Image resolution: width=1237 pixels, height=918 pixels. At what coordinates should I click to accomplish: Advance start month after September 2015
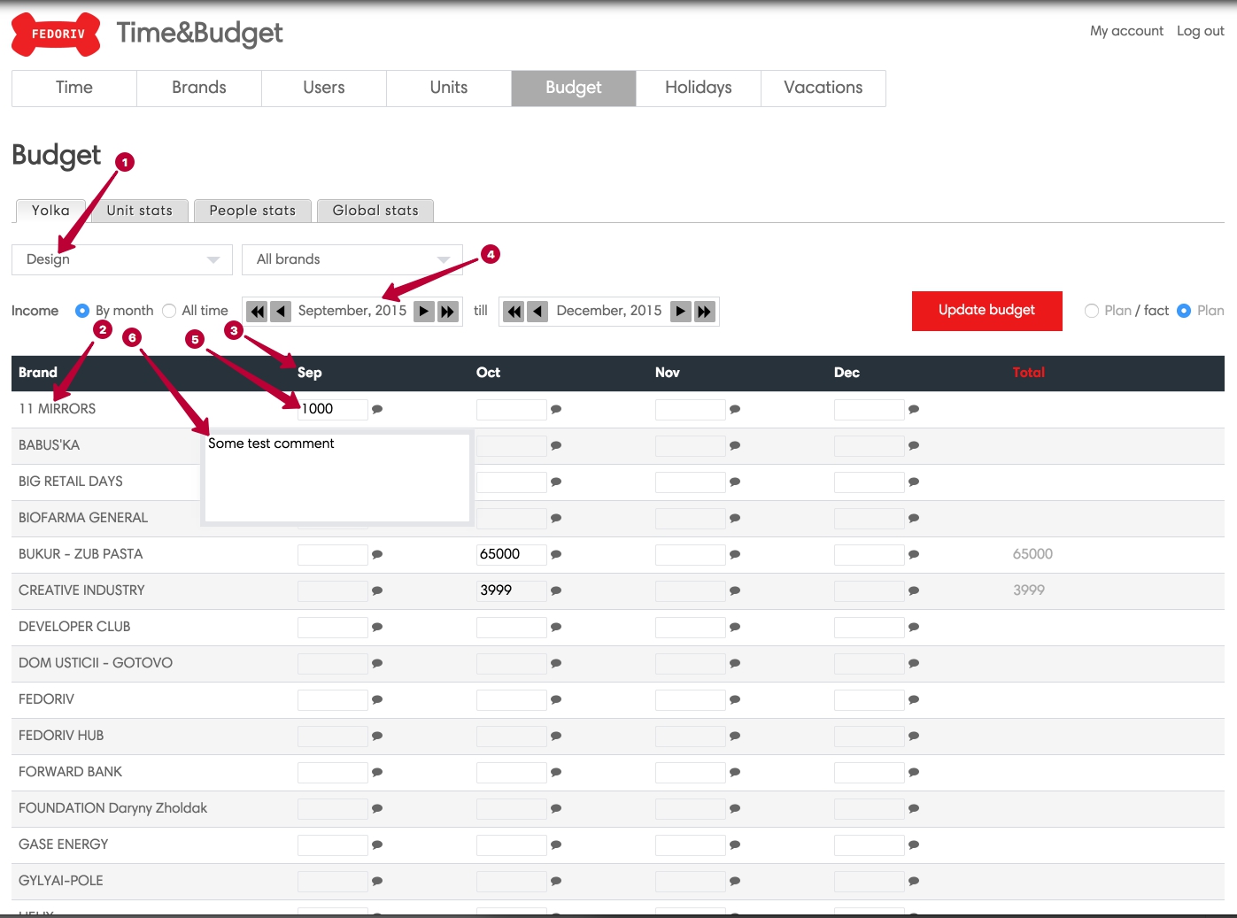click(424, 312)
